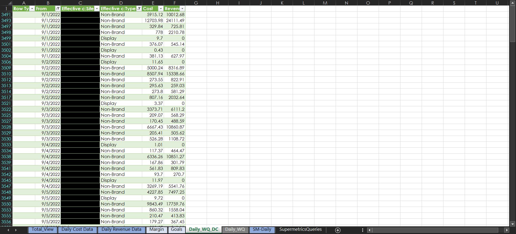Click cost cell 179.27

pyautogui.click(x=153, y=222)
